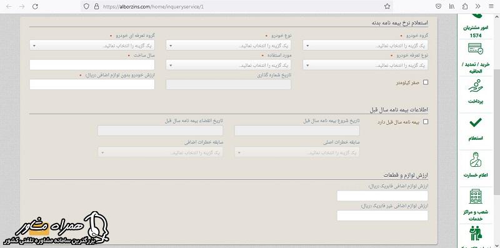Click the share extension icon in toolbar
The image size is (500, 248).
tap(465, 6)
